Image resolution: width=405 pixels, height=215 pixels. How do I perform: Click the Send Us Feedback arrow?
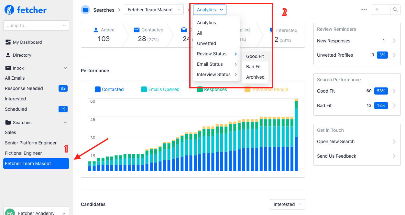pos(394,156)
